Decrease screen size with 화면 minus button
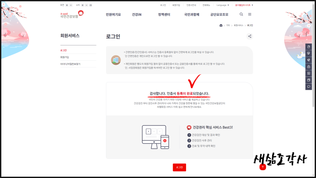316x178 pixels. click(71, 5)
